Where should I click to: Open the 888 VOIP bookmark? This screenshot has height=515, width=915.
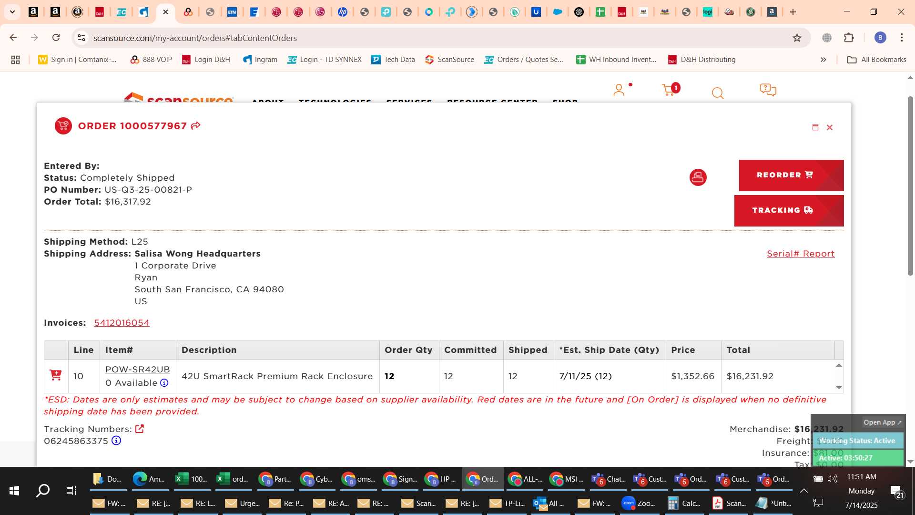coord(151,60)
